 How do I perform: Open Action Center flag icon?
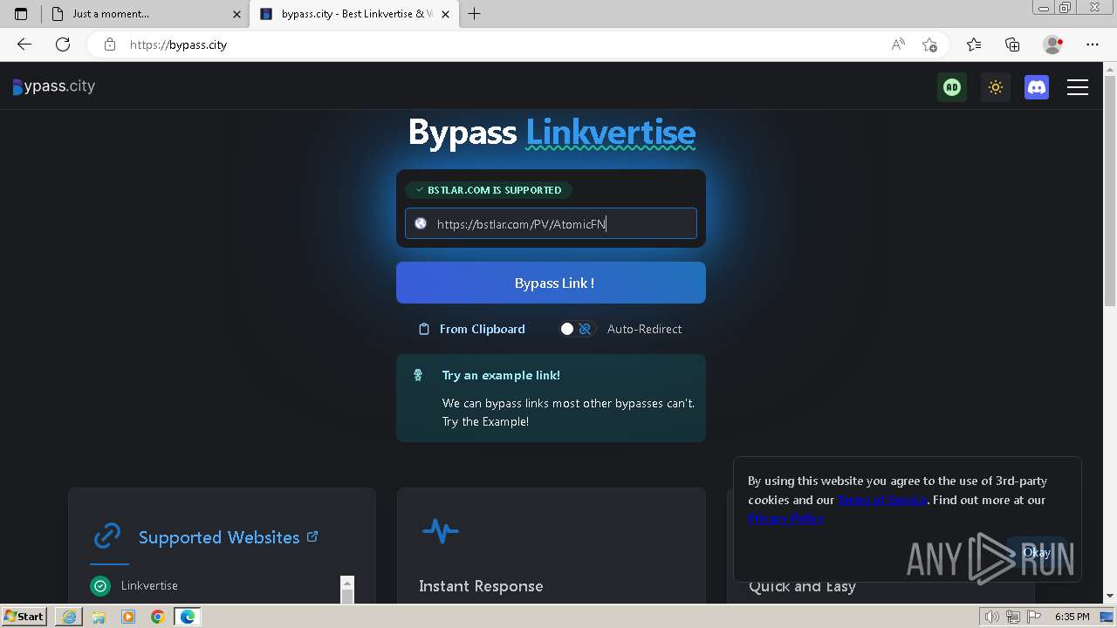point(1033,617)
